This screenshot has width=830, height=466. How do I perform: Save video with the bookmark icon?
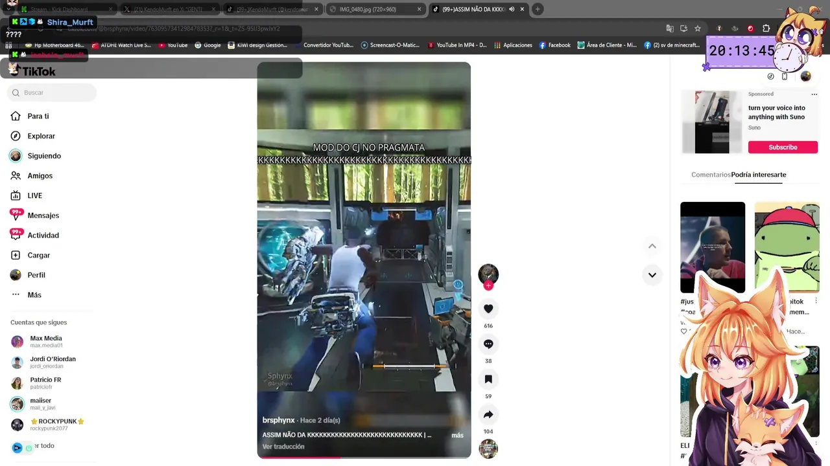488,379
